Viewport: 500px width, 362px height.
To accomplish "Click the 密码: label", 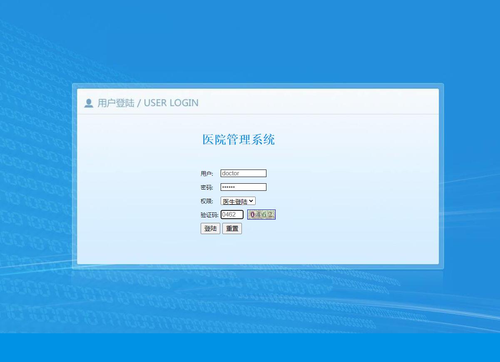I will [206, 187].
